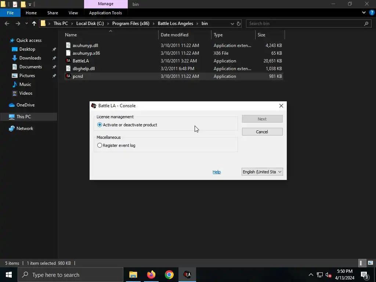The image size is (376, 282).
Task: Open Explorer help question mark icon
Action: pyautogui.click(x=372, y=13)
